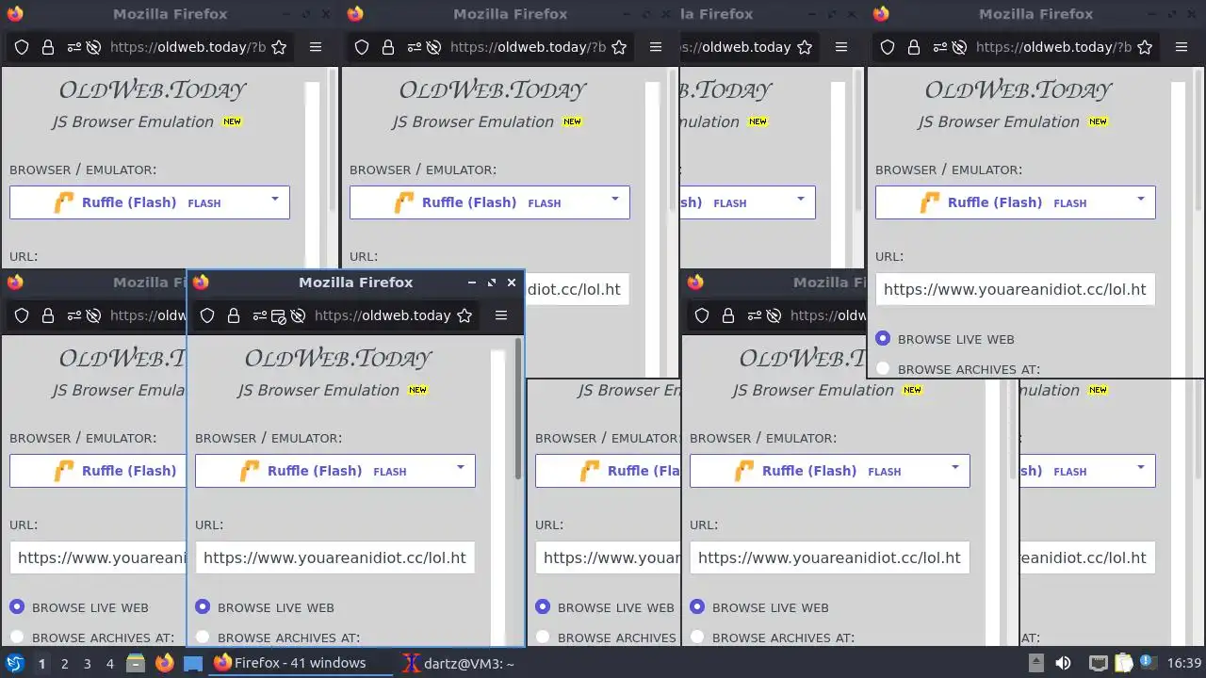Click the blocked cookies icon in the focused window

click(278, 315)
